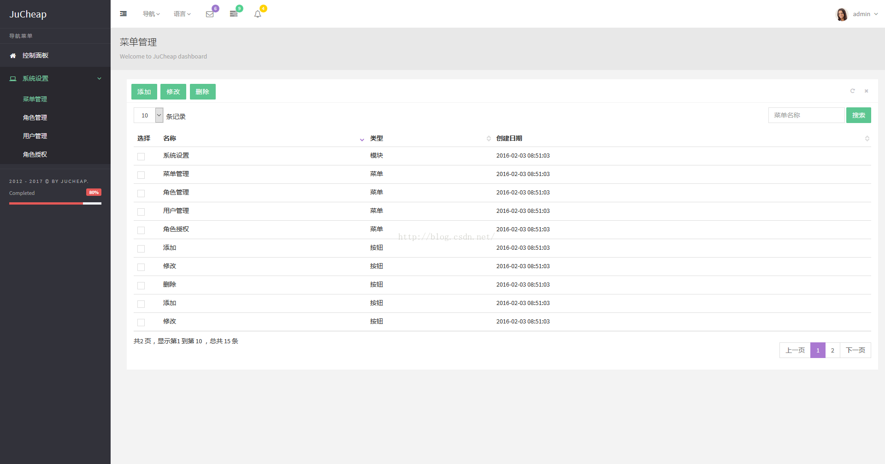Select 菜单管理 in the sidebar
Viewport: 885px width, 464px height.
(35, 99)
